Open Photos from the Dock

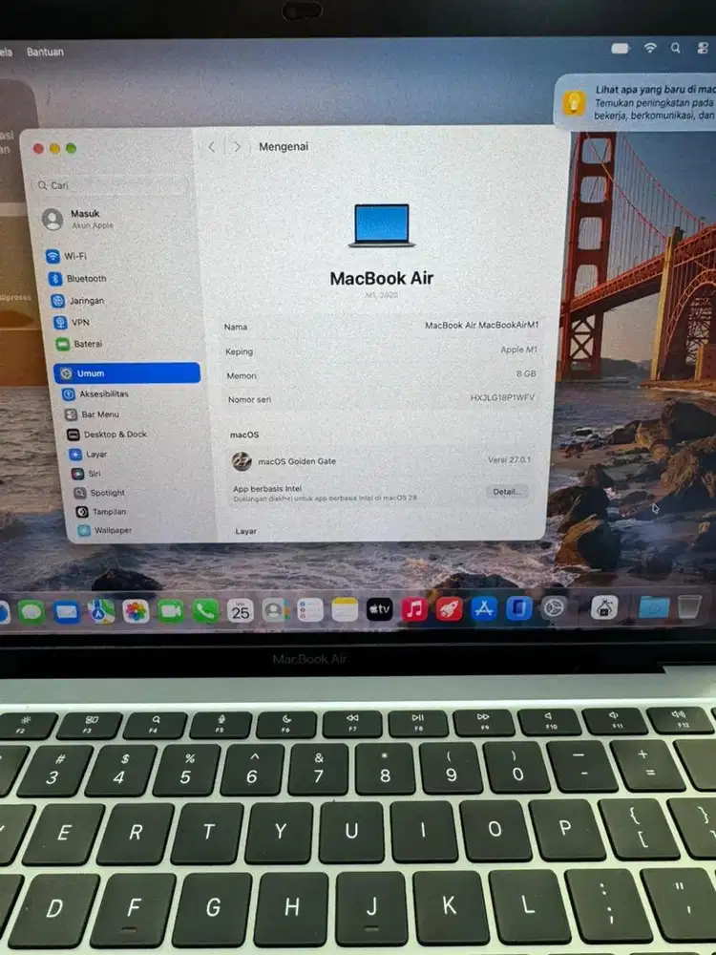(136, 611)
